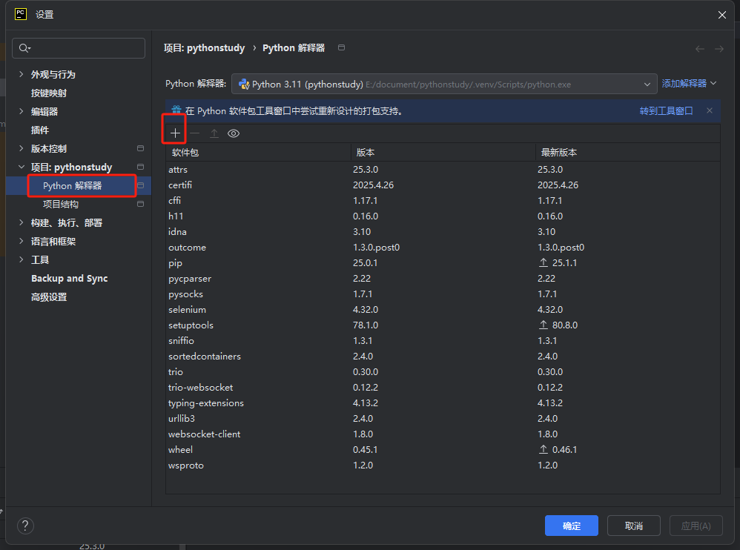The width and height of the screenshot is (740, 550).
Task: Select the pip package row
Action: pyautogui.click(x=443, y=262)
